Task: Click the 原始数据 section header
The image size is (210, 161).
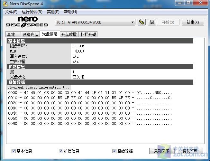Action: (100, 82)
